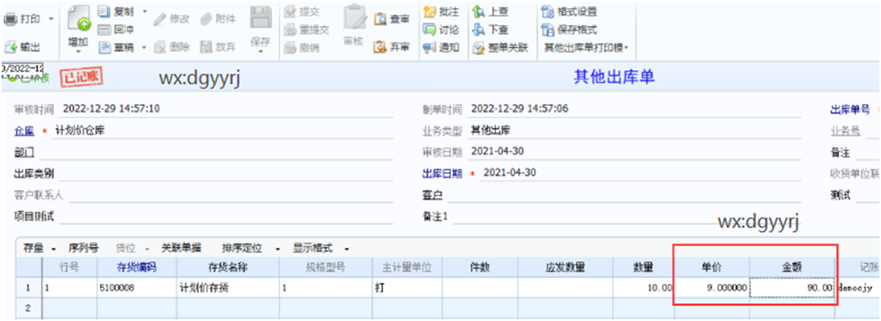Select the cell 计划价存货
This screenshot has width=881, height=321.
click(x=228, y=288)
